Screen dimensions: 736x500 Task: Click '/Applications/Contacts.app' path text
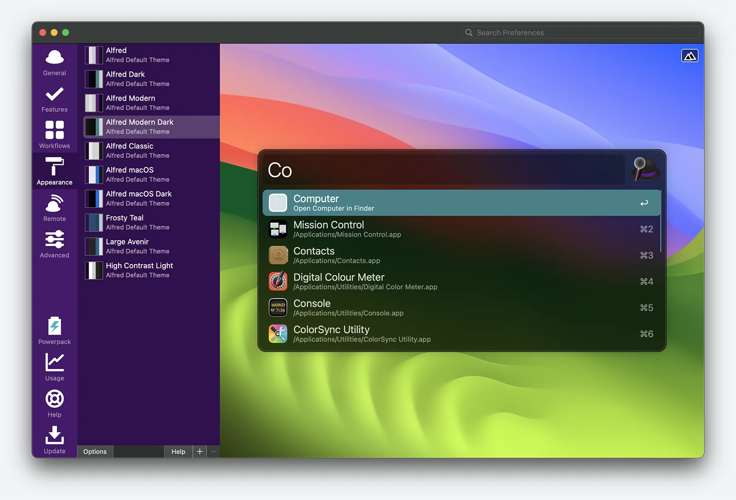(x=337, y=261)
